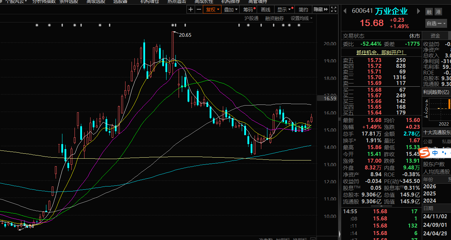Click the 抓住机会，即刻开户 link
The width and height of the screenshot is (451, 240).
381,52
